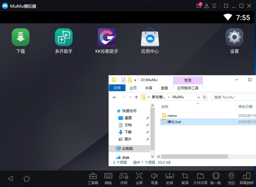Sort files by 名称 column
The height and width of the screenshot is (187, 256).
click(x=165, y=106)
